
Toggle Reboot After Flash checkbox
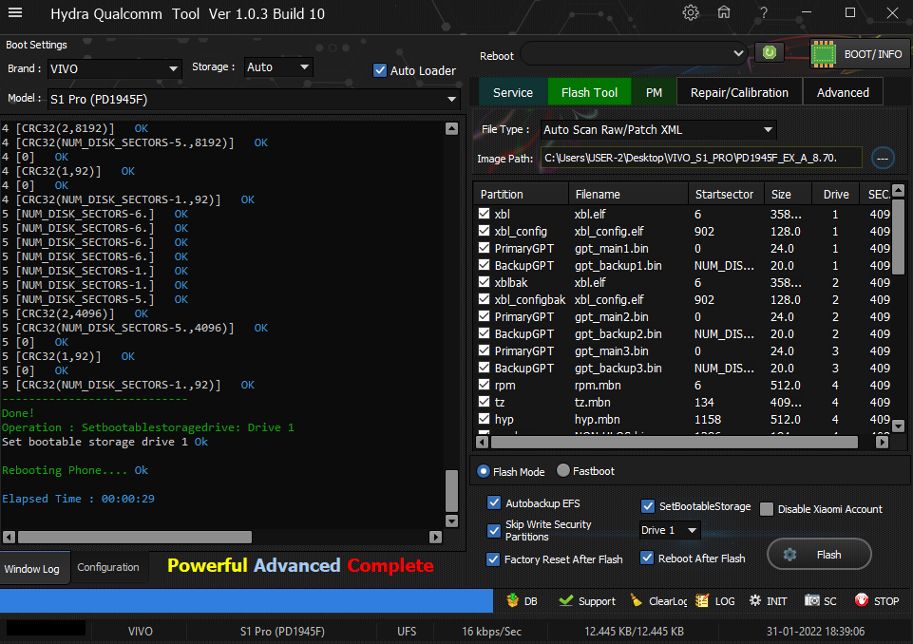647,558
